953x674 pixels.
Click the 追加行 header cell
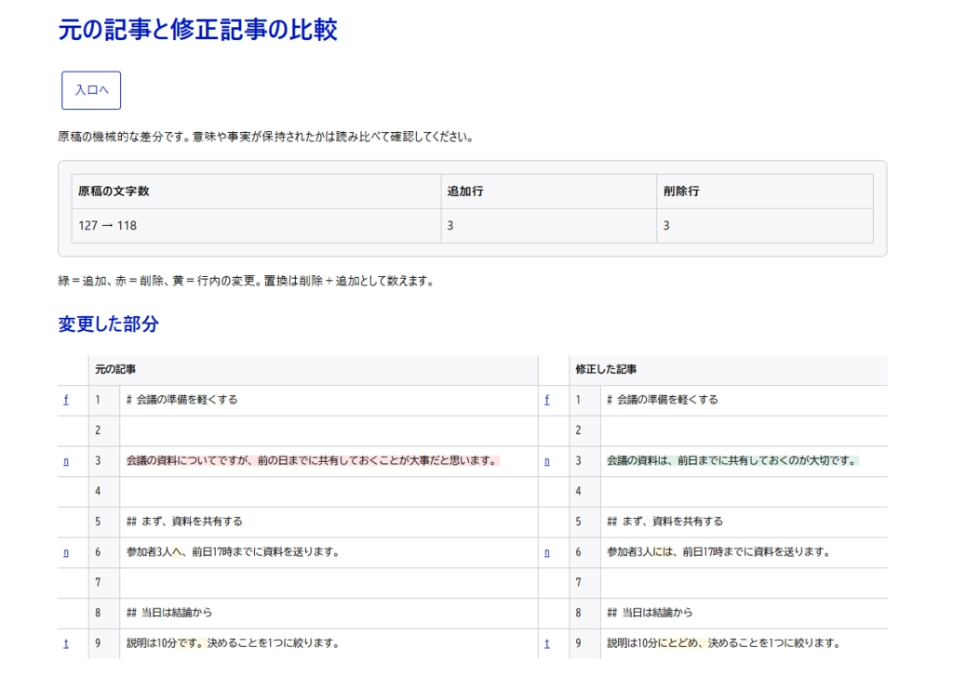tap(549, 192)
